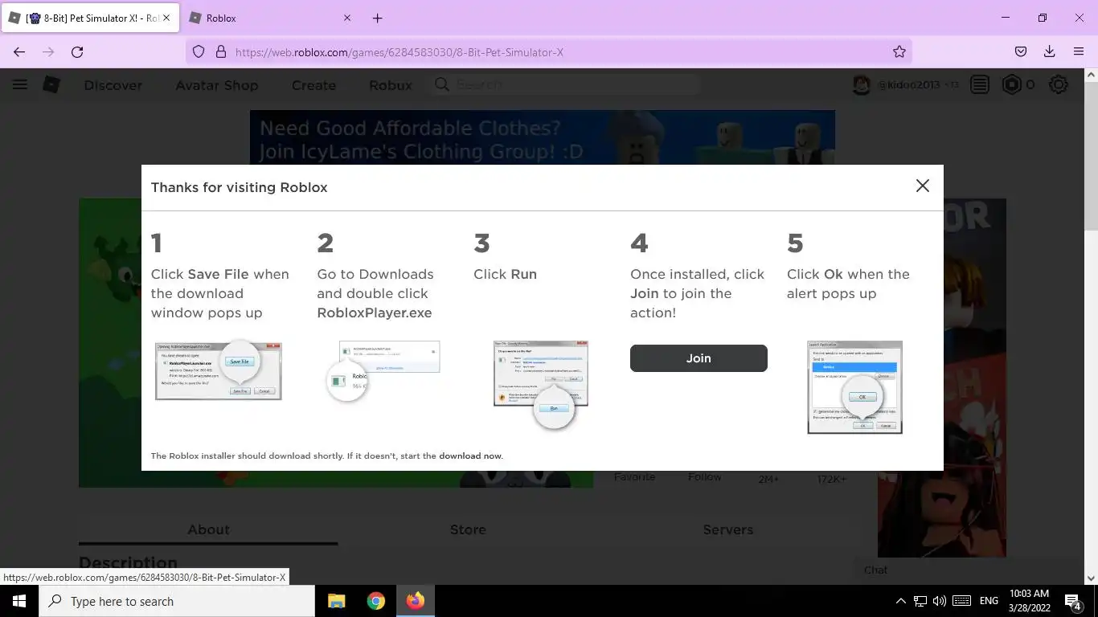This screenshot has width=1098, height=617.
Task: Open the Avatar Shop page
Action: [x=217, y=85]
